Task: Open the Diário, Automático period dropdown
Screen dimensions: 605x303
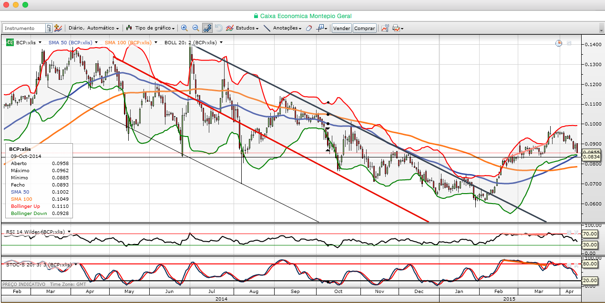Action: tap(93, 28)
